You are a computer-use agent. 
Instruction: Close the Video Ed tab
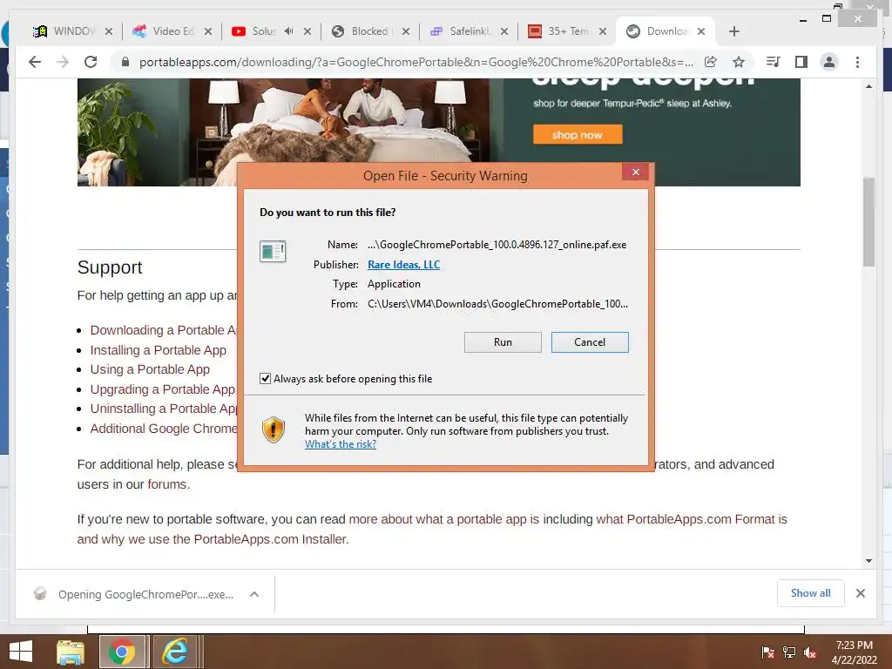click(208, 31)
